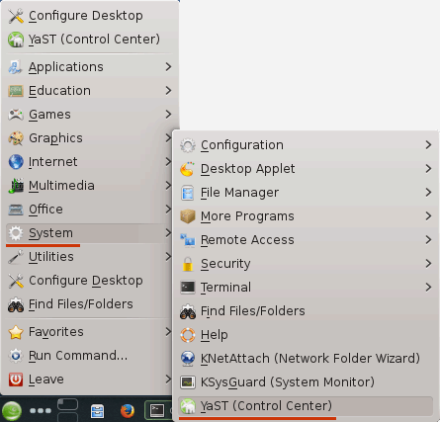The width and height of the screenshot is (440, 422).
Task: Click the green openSUSE launcher button
Action: 12,411
